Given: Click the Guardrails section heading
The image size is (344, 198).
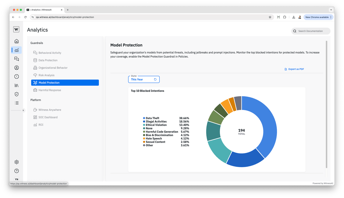Looking at the screenshot, I should click(37, 43).
